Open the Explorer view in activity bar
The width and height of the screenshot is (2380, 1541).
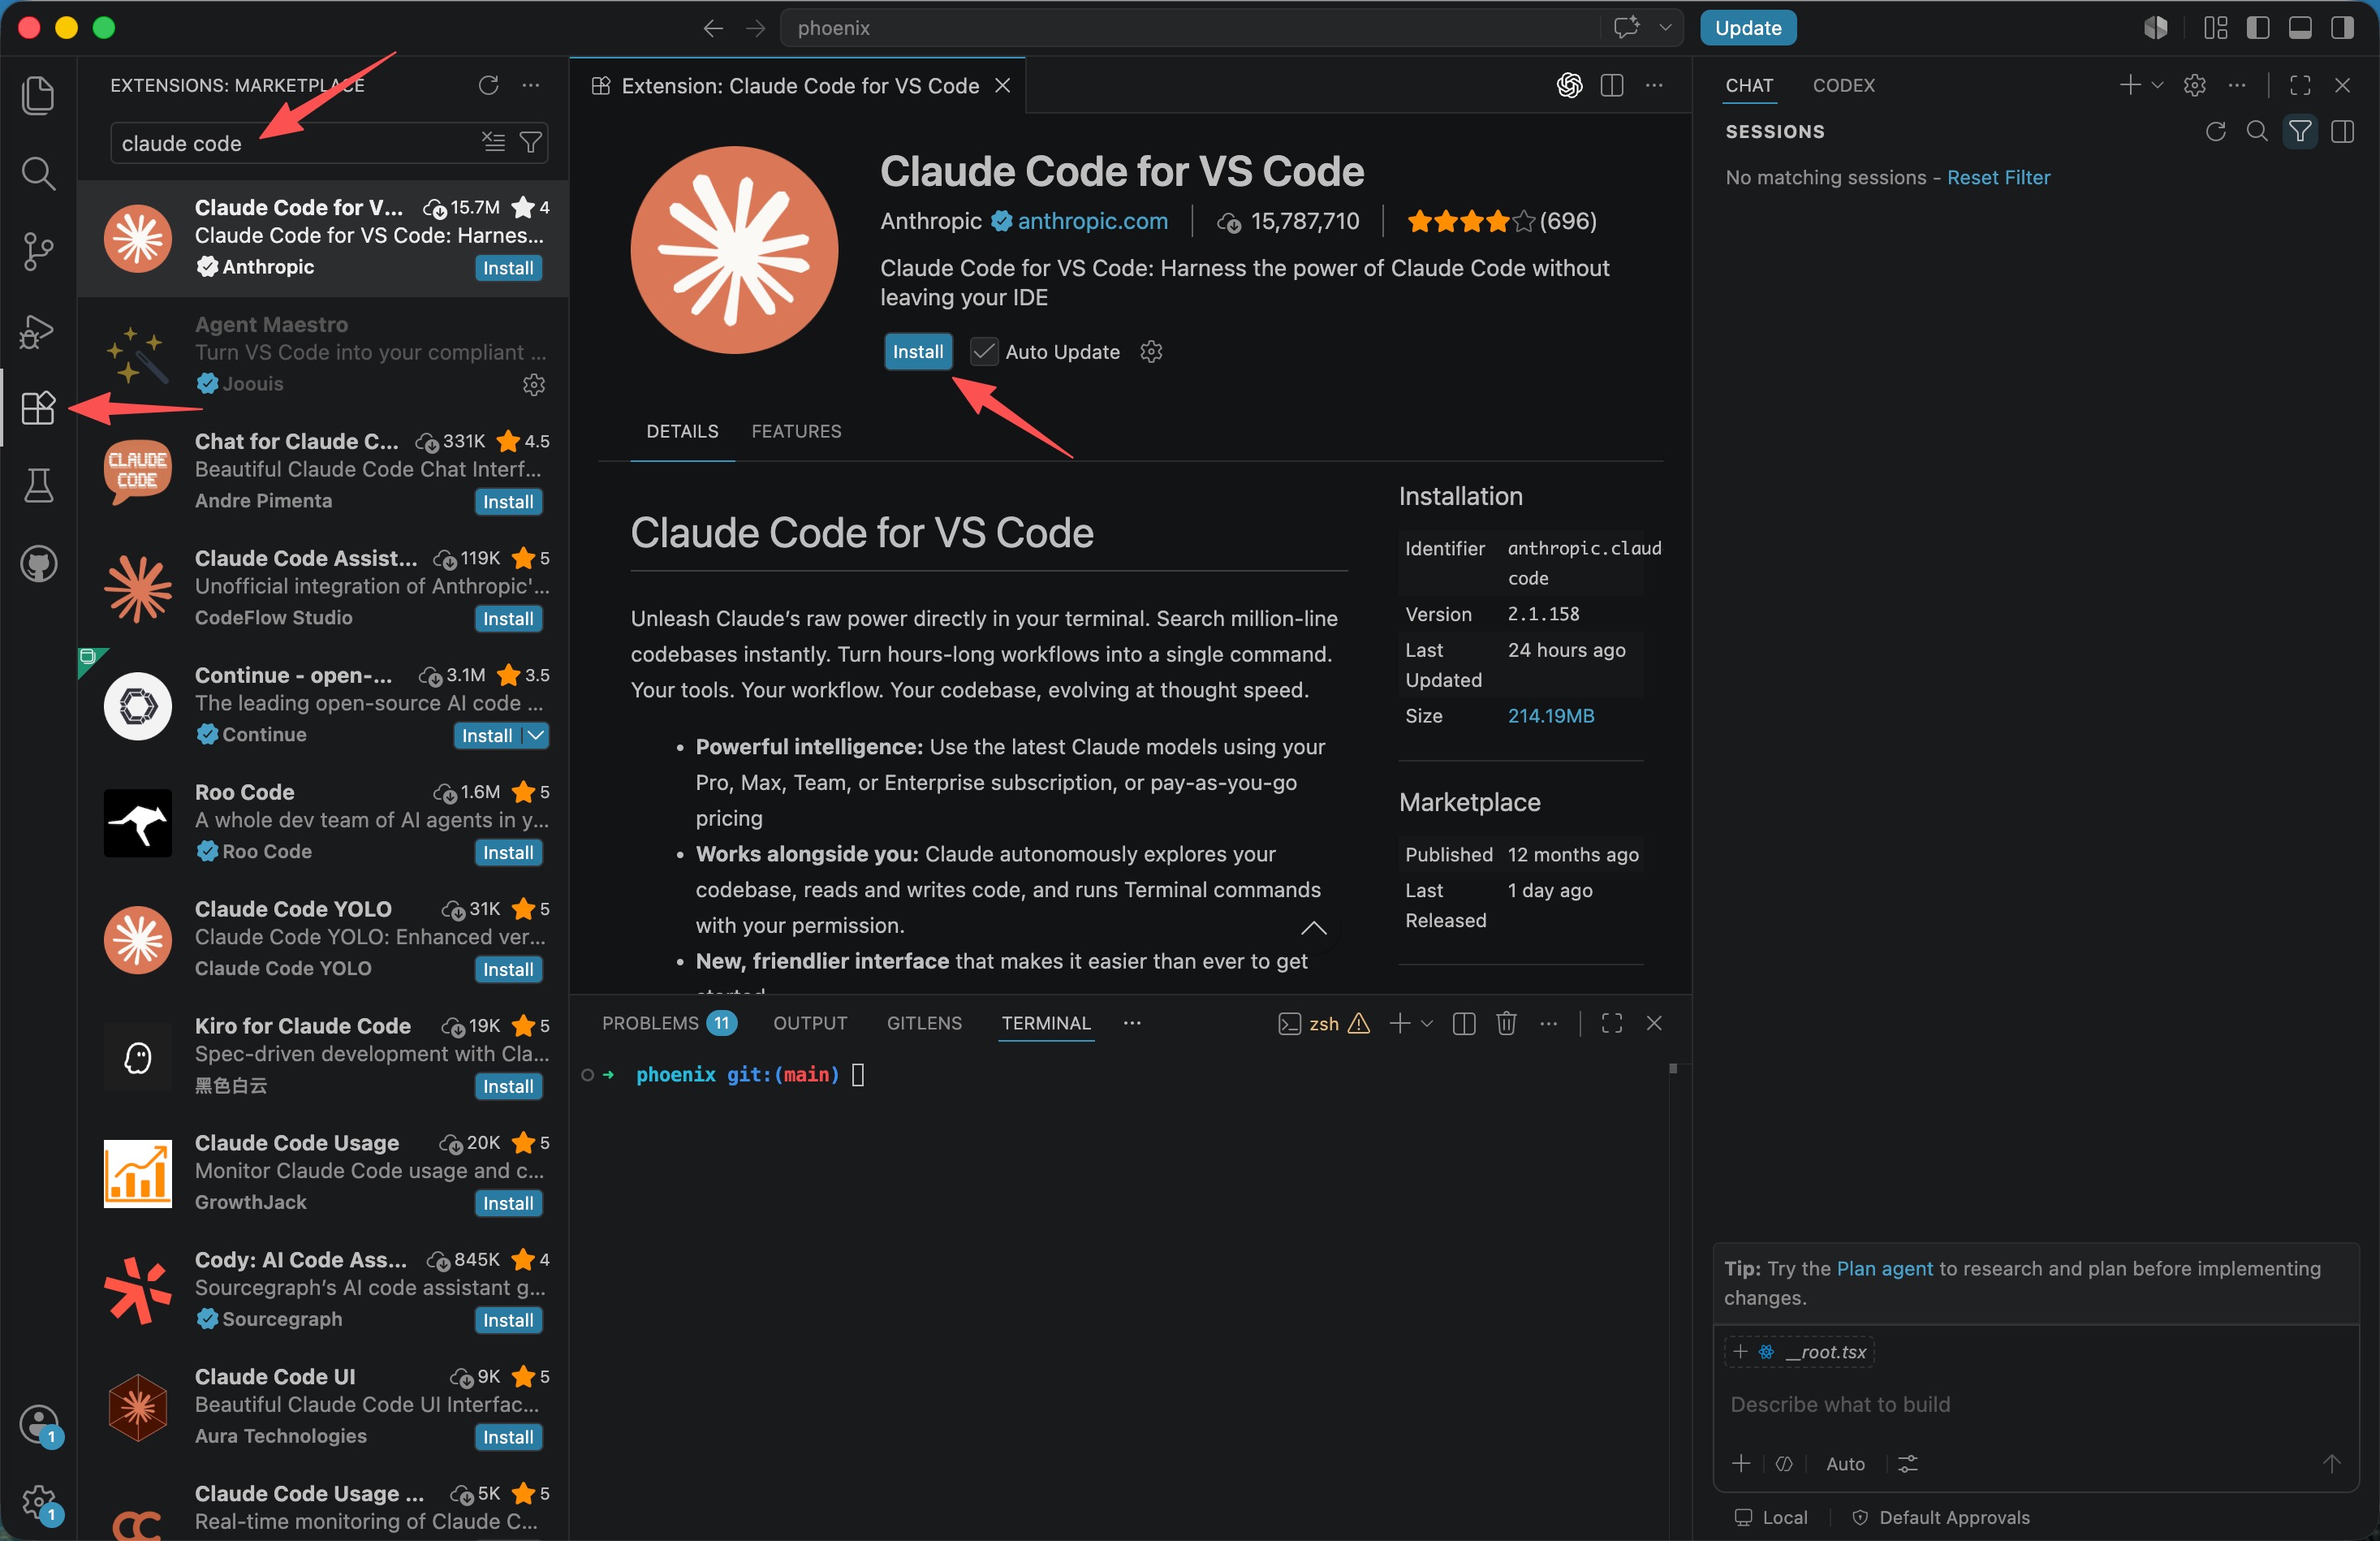pos(38,95)
